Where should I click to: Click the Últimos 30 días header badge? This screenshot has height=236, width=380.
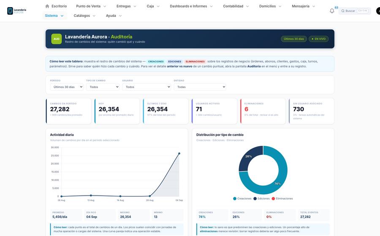[x=294, y=39]
